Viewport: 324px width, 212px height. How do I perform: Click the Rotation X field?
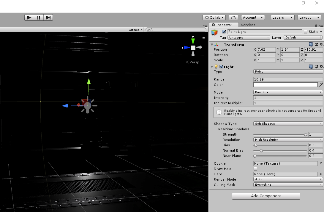pyautogui.click(x=266, y=55)
